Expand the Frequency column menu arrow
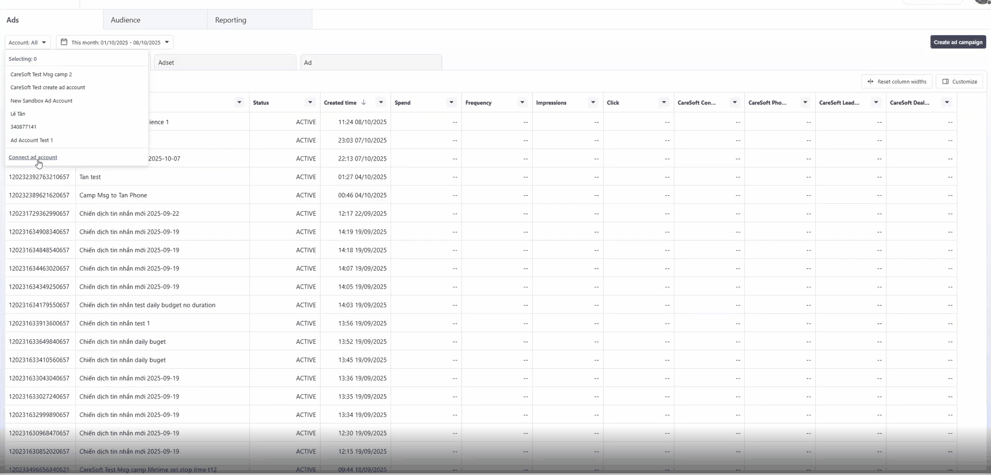 522,102
